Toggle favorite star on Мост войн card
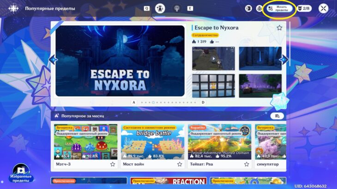 point(180,164)
